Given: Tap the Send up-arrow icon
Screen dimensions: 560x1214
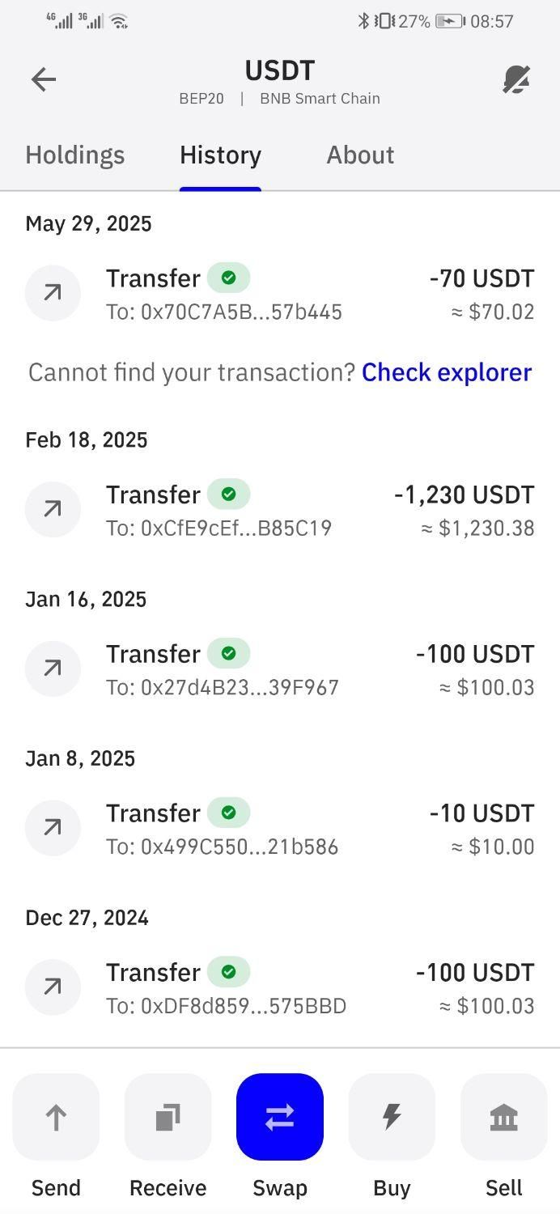Looking at the screenshot, I should pyautogui.click(x=56, y=1117).
